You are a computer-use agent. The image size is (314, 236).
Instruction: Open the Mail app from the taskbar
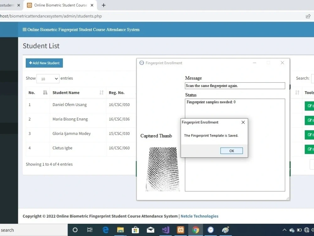coord(150,230)
